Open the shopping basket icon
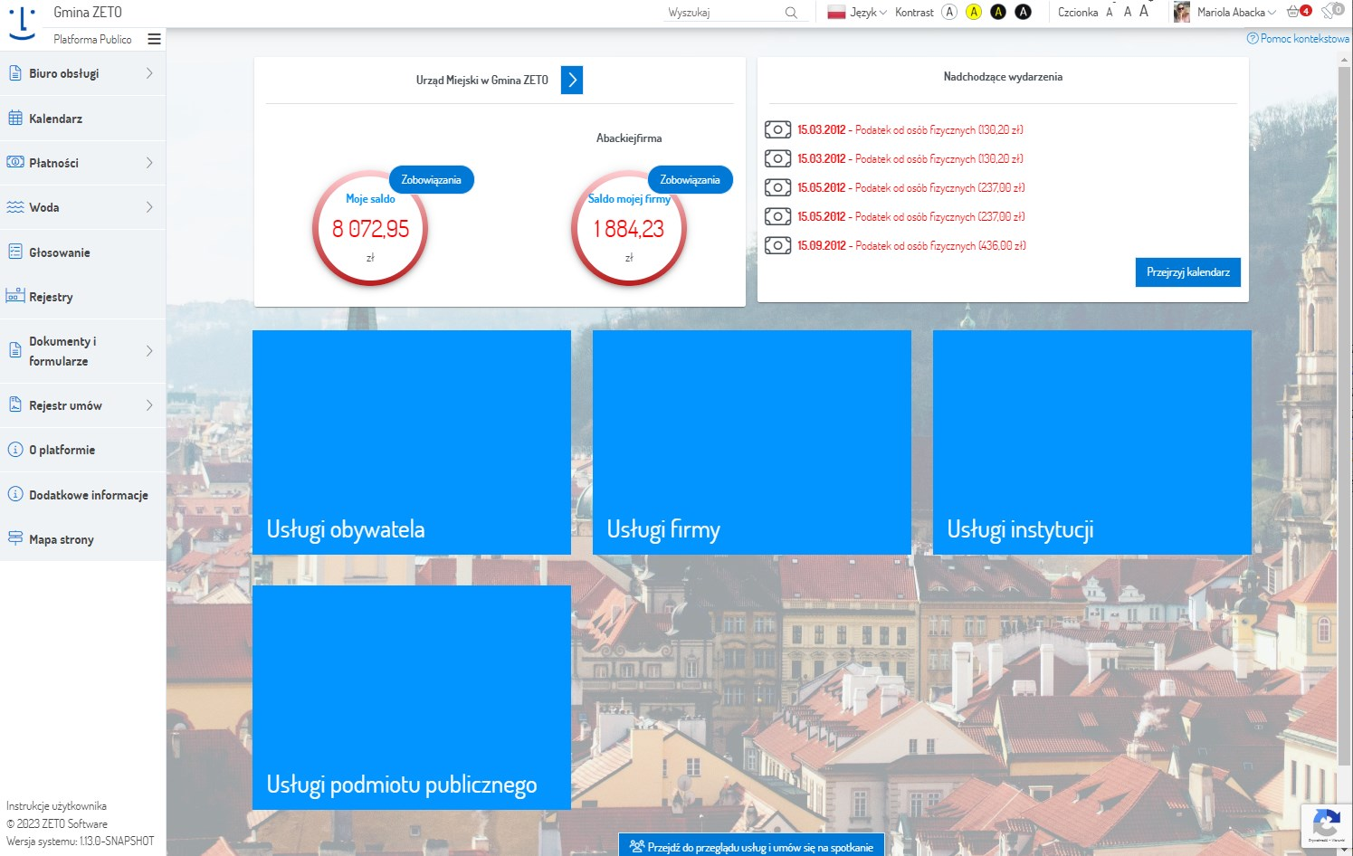 coord(1293,12)
